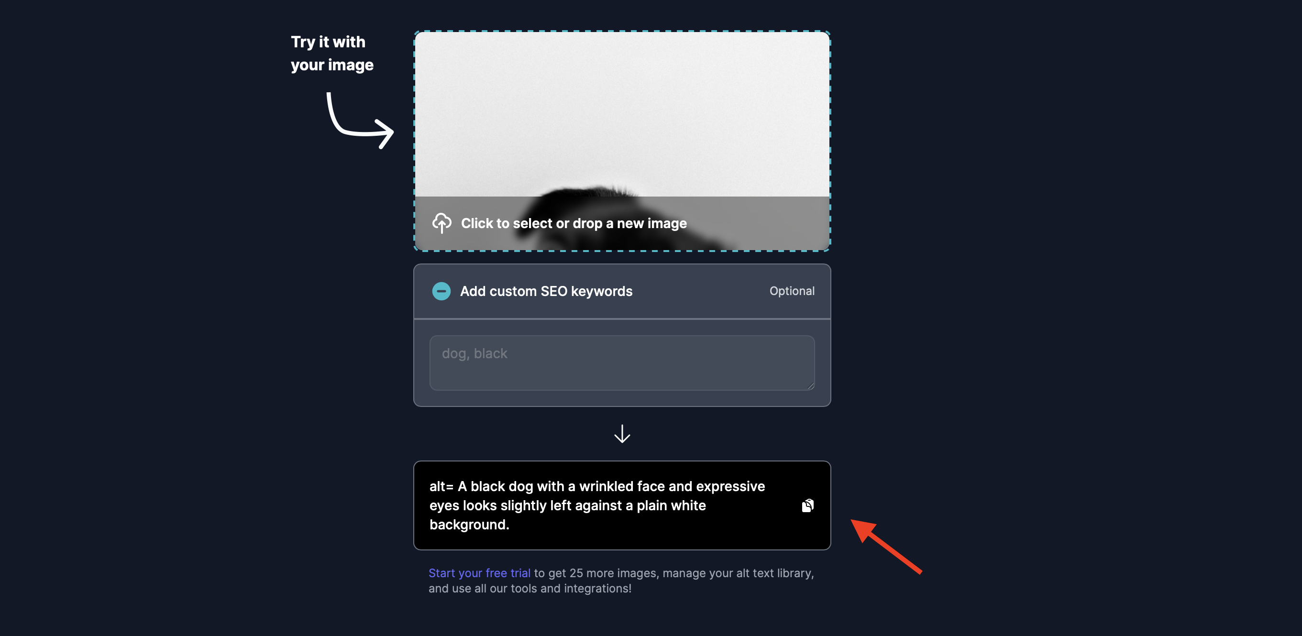Viewport: 1302px width, 636px height.
Task: Click the red arrow pointing at copy
Action: point(886,547)
